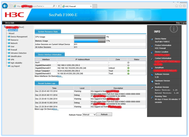The width and height of the screenshot is (189, 137).
Task: Select the Device Interface Information tab header
Action: coord(49,54)
